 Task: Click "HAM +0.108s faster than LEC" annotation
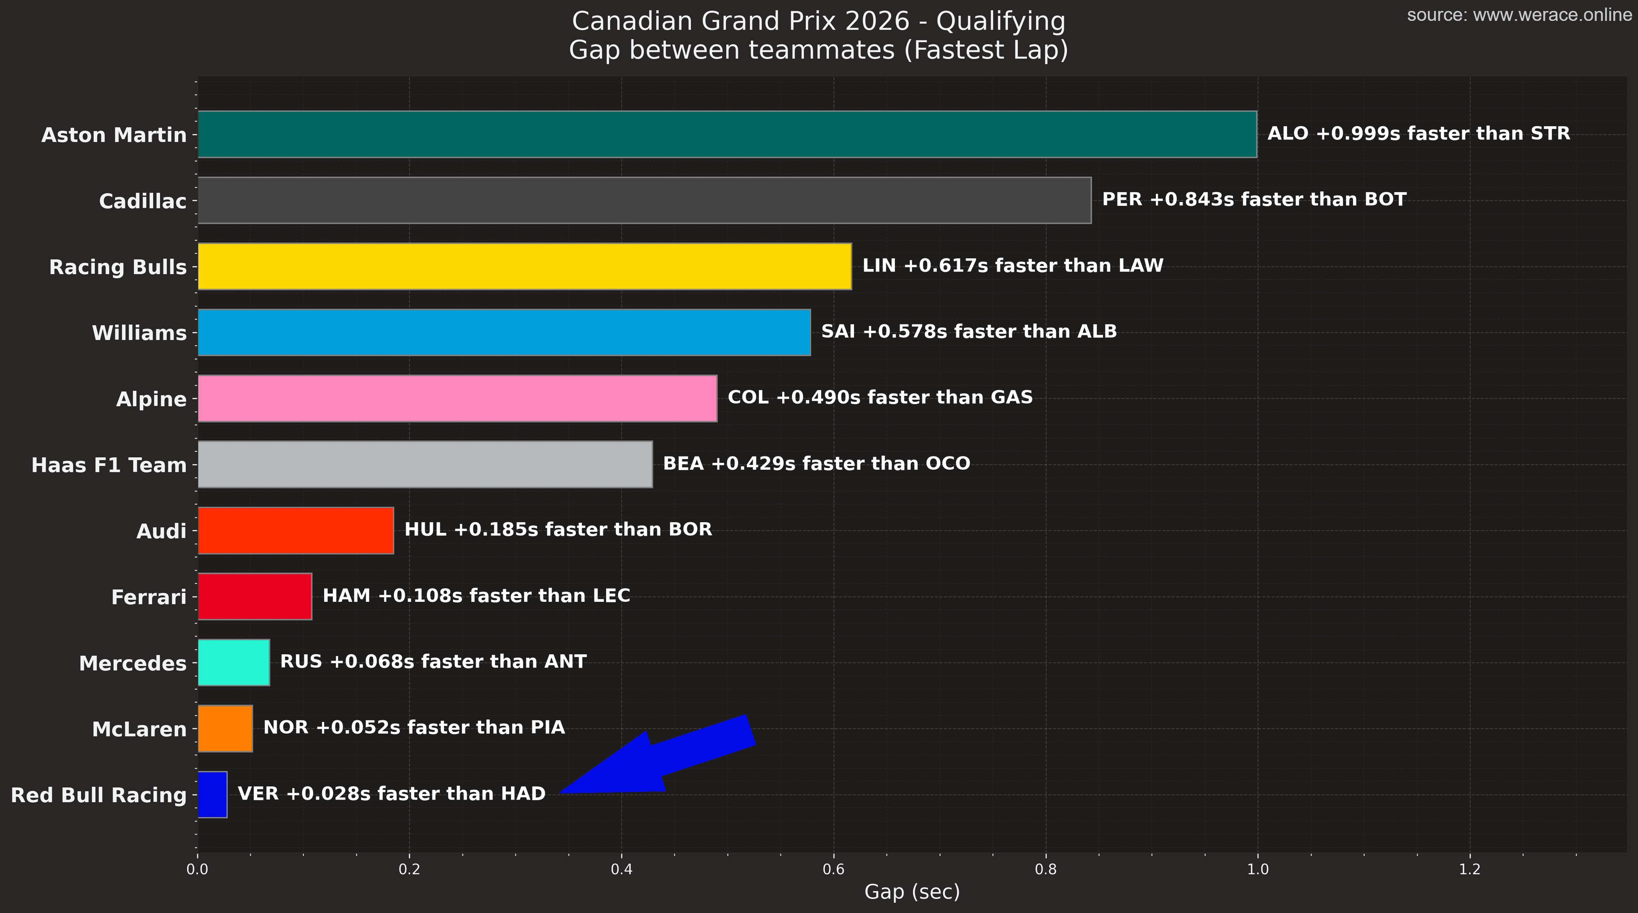[476, 596]
